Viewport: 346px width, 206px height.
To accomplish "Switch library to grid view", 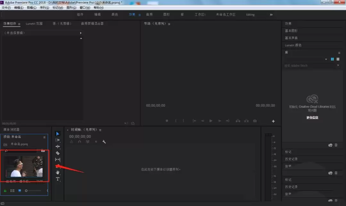I will pyautogui.click(x=332, y=59).
